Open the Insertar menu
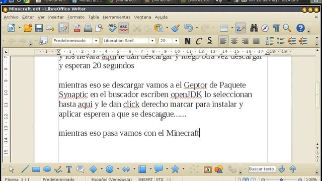 point(56,17)
